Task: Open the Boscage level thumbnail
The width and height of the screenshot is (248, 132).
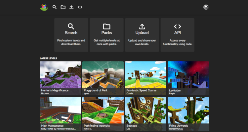Action: coord(145,111)
